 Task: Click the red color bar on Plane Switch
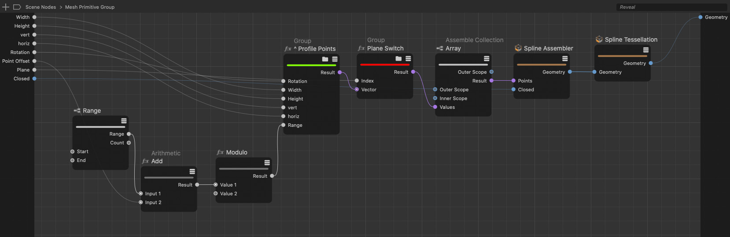(x=385, y=65)
